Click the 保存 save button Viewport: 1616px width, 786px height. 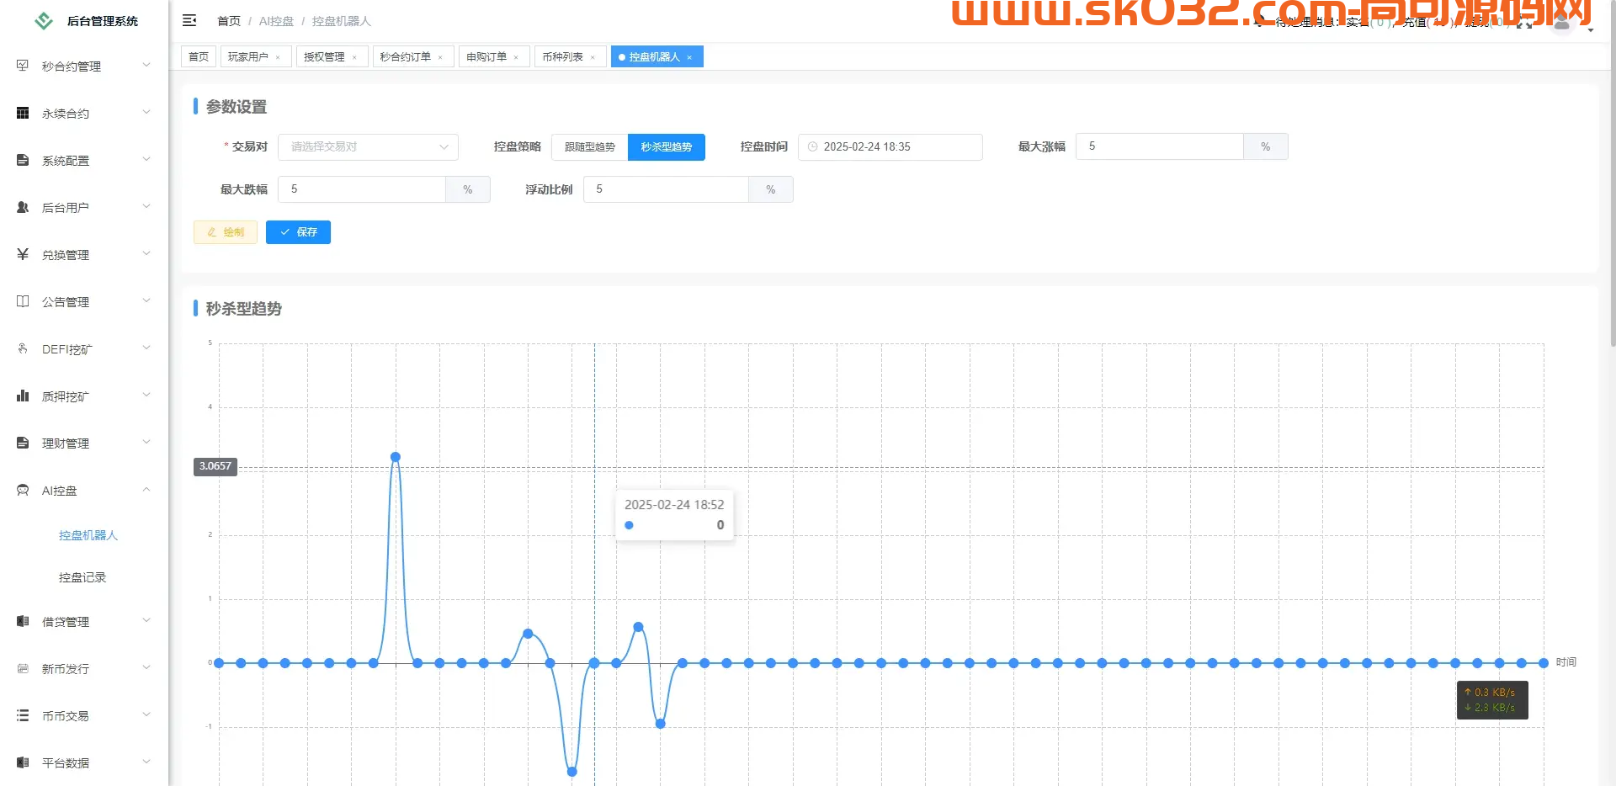[298, 232]
